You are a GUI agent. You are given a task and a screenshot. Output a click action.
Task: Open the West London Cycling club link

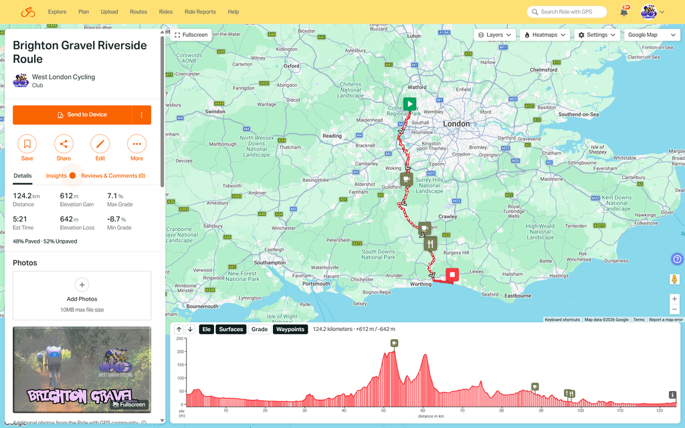64,77
